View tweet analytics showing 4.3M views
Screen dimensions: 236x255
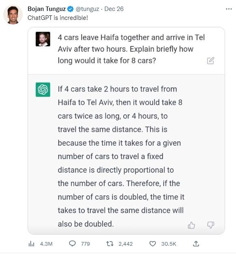coord(41,244)
